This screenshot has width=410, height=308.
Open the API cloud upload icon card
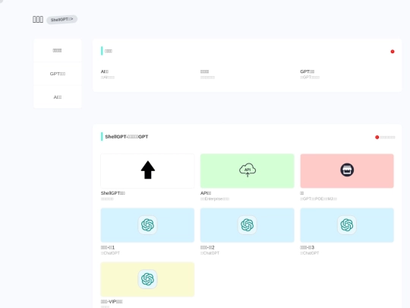pos(248,170)
